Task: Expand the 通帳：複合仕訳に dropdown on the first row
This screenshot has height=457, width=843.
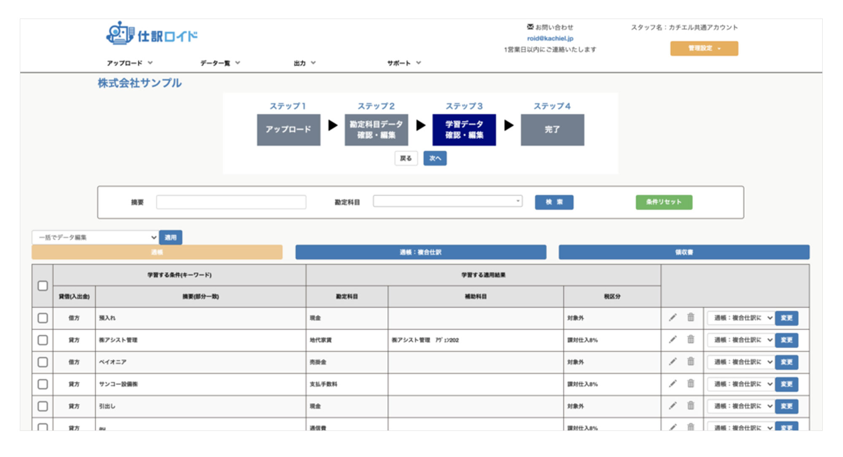Action: (x=740, y=318)
